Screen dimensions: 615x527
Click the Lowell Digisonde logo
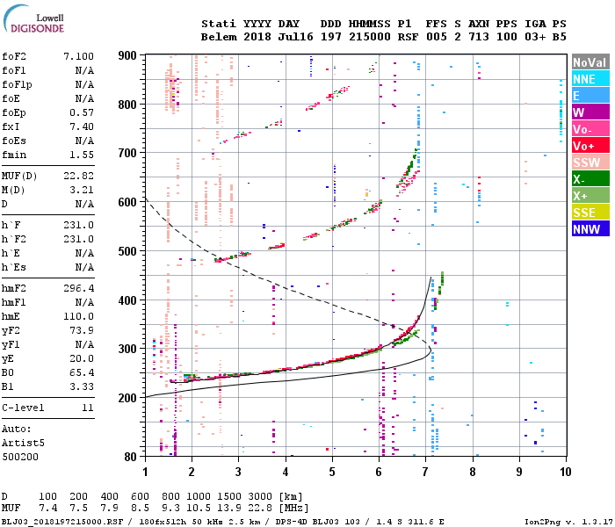point(33,18)
